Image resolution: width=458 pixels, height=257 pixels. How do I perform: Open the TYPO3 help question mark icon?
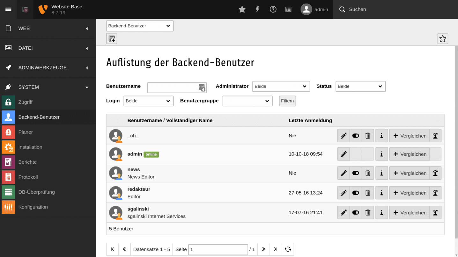click(273, 9)
